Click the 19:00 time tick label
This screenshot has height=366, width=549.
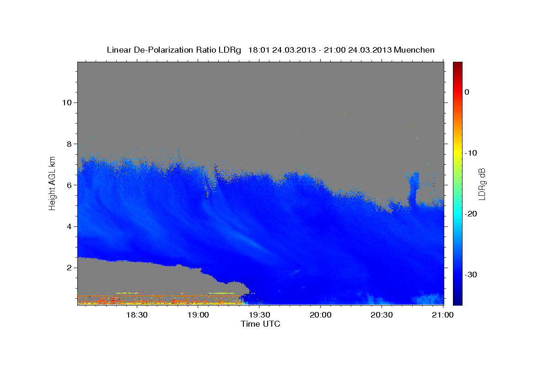pos(199,315)
